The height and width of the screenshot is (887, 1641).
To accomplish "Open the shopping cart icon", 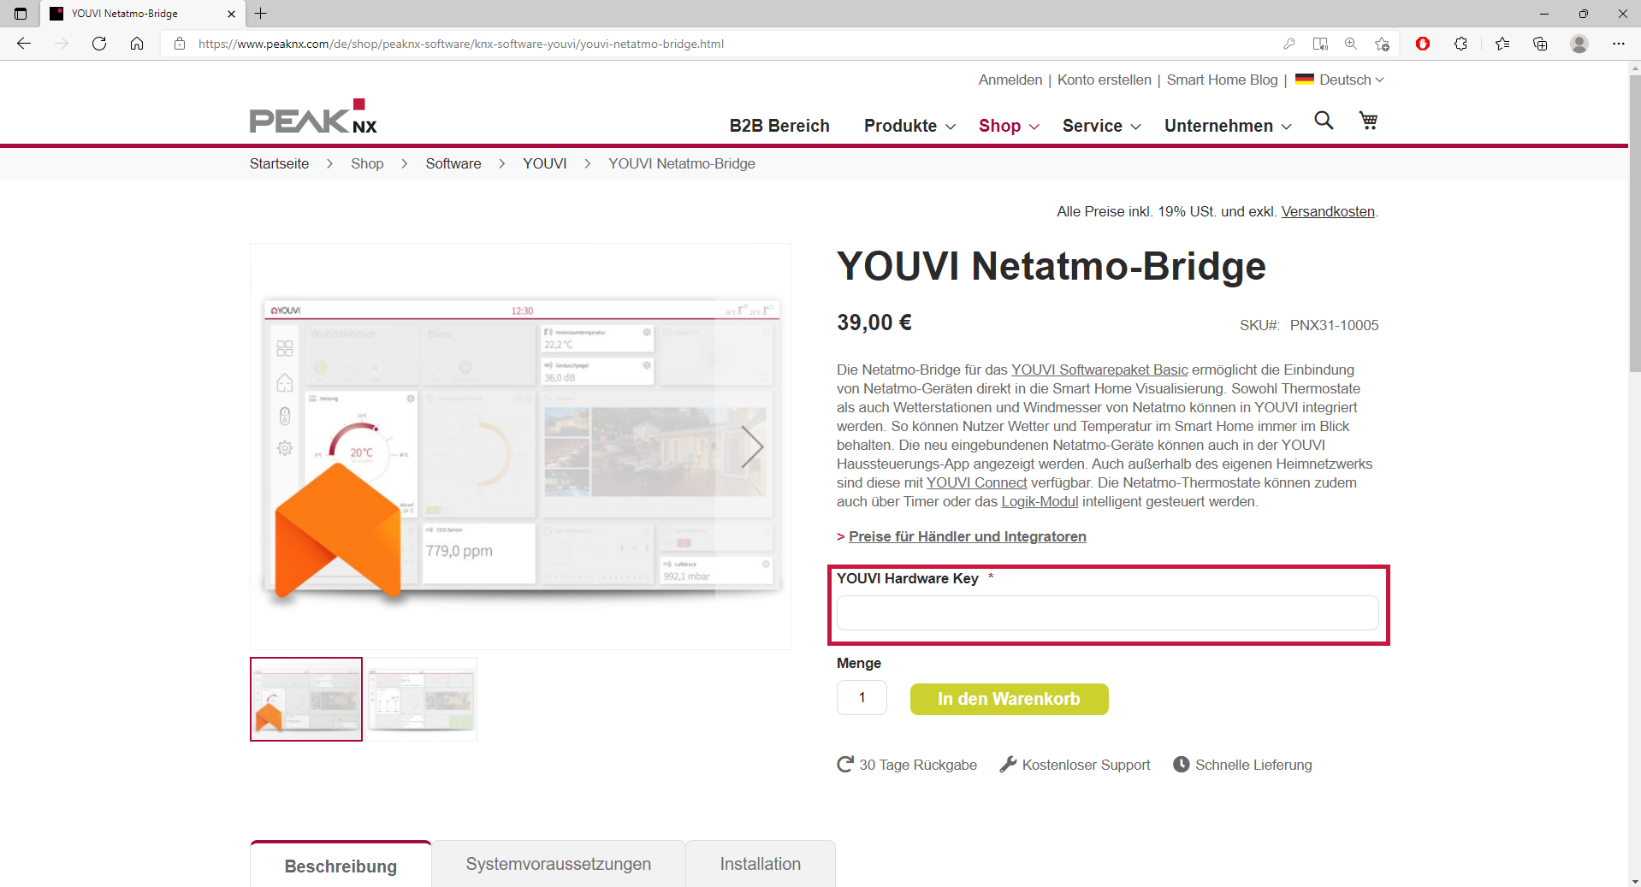I will pyautogui.click(x=1369, y=121).
